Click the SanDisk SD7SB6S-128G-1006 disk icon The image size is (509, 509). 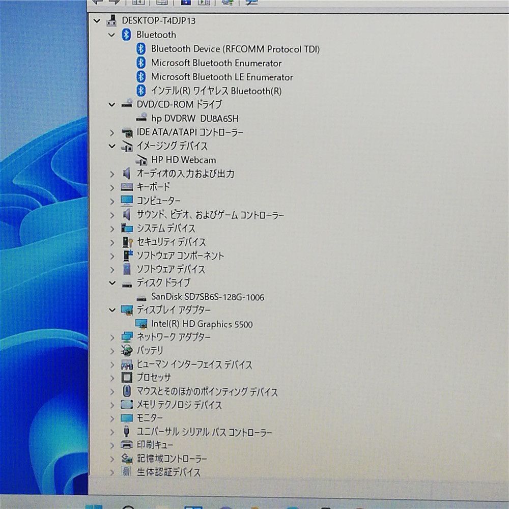[x=141, y=297]
